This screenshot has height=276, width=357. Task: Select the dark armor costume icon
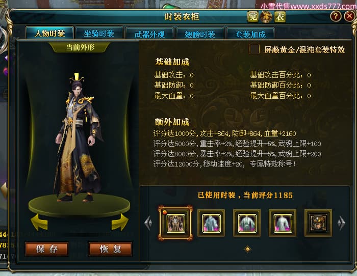coord(318,223)
